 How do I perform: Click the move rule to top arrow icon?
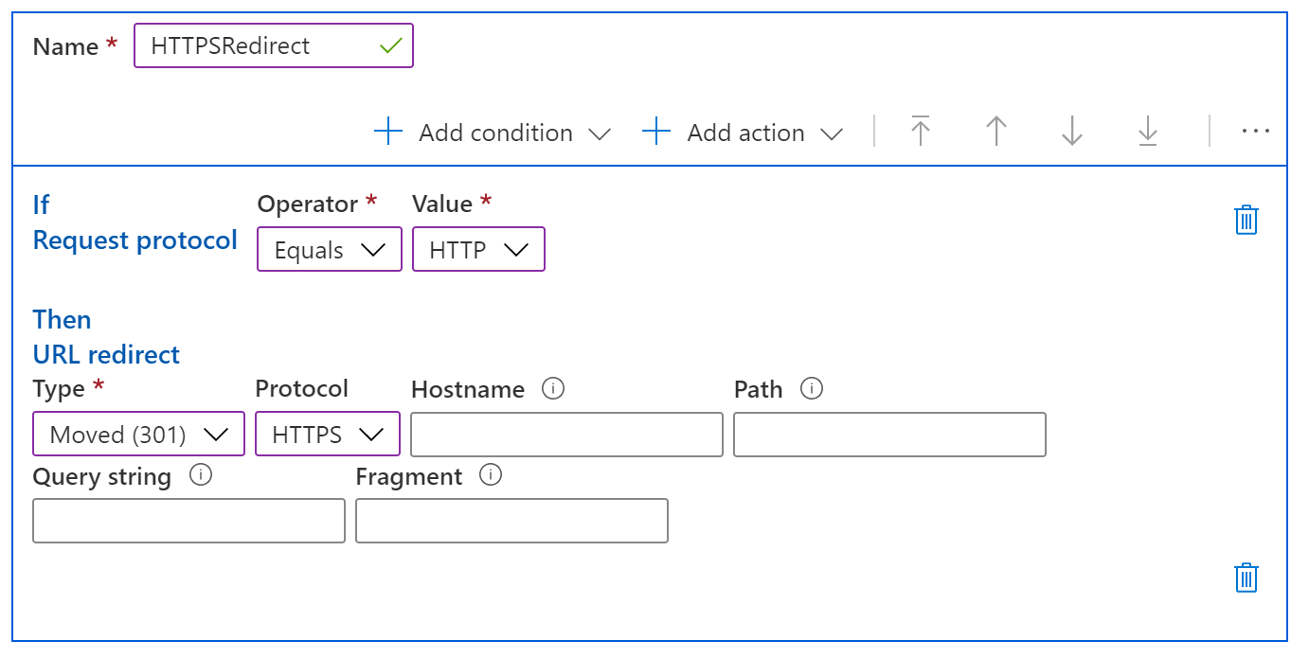coord(920,132)
